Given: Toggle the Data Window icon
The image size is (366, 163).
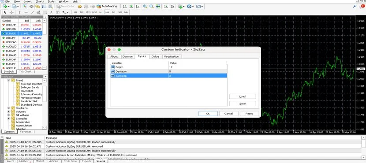Looking at the screenshot, I should (31, 6).
